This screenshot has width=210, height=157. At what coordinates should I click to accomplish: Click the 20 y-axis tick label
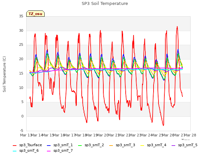tap(21, 59)
